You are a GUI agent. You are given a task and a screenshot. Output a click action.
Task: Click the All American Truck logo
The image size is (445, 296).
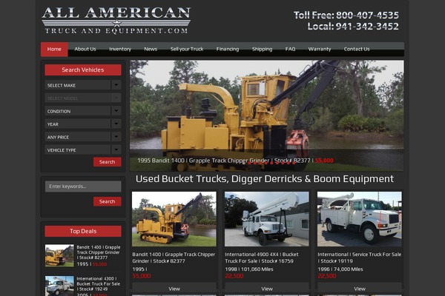coord(116,21)
